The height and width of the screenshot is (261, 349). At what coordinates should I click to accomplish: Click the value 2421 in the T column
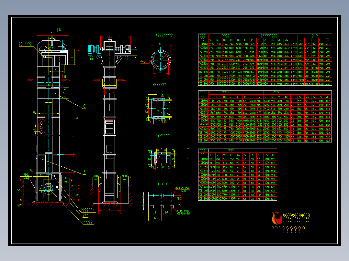(x=245, y=64)
